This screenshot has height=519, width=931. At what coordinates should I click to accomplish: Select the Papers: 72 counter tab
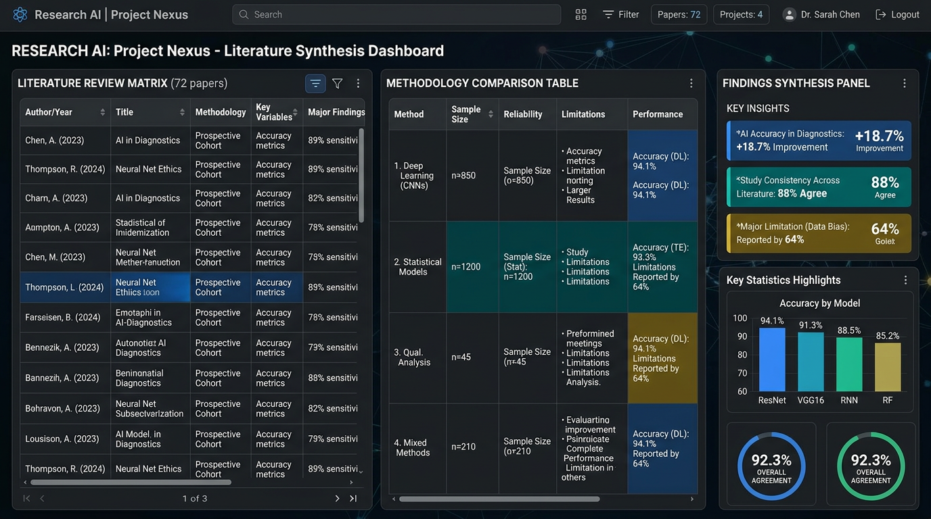point(679,14)
